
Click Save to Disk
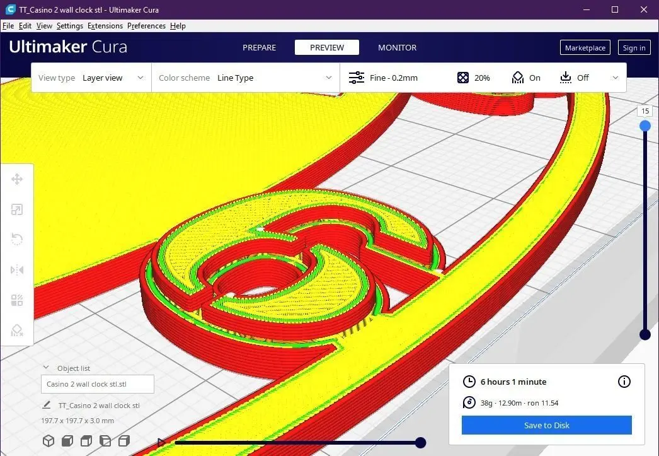click(x=546, y=425)
